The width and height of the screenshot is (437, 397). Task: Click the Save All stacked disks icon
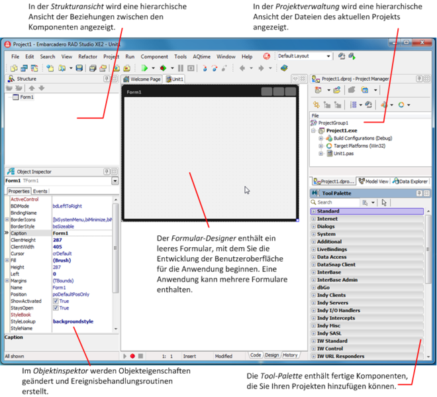(93, 68)
